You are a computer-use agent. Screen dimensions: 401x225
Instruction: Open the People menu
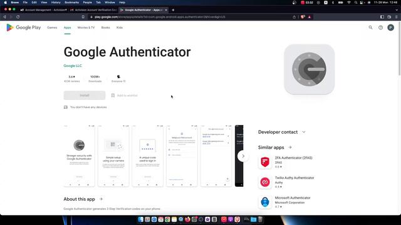[87, 2]
